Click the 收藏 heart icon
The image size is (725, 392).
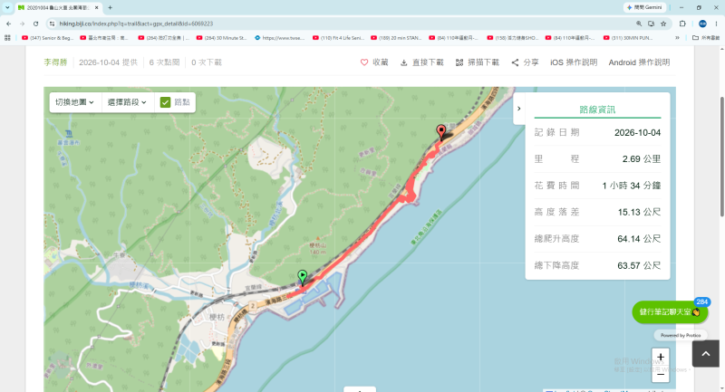point(364,62)
